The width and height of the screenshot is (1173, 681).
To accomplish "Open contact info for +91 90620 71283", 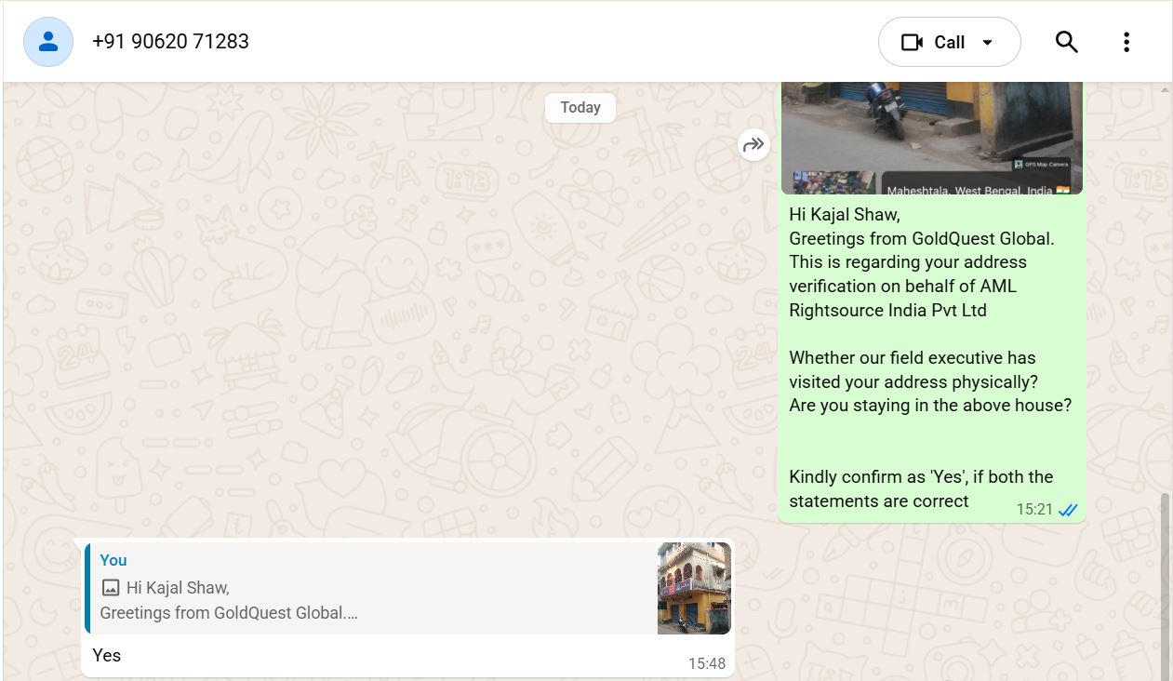I will 170,42.
